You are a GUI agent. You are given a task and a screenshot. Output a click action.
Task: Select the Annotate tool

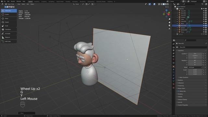(x=9, y=34)
